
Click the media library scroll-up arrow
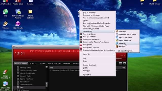click(47, 67)
